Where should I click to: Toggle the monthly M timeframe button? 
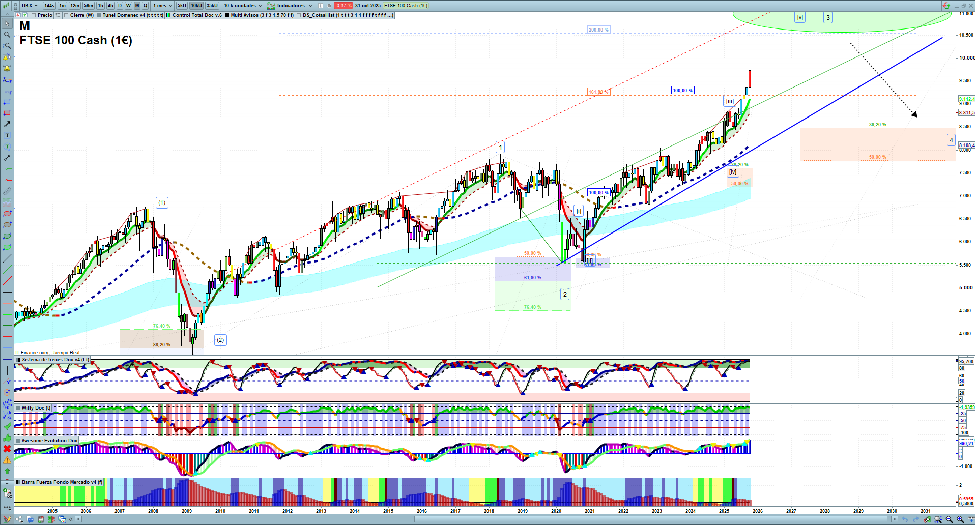pyautogui.click(x=137, y=6)
